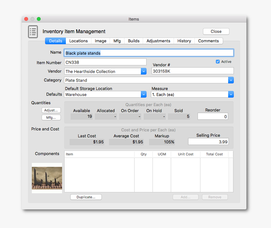Click the plate stands product thumbnail
The image size is (271, 228).
coord(47,178)
